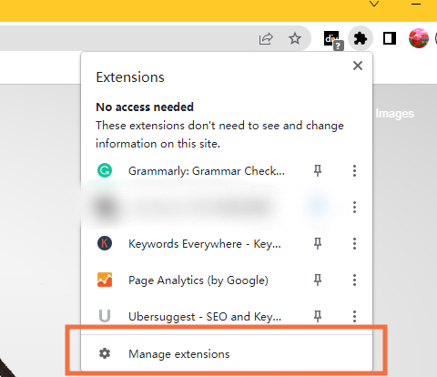Close the Extensions popup
437x377 pixels.
[358, 66]
